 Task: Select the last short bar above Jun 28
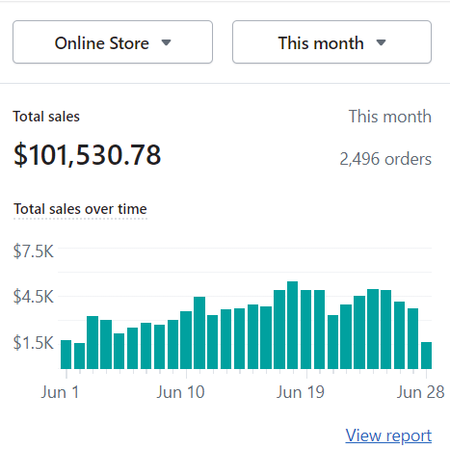(x=426, y=356)
